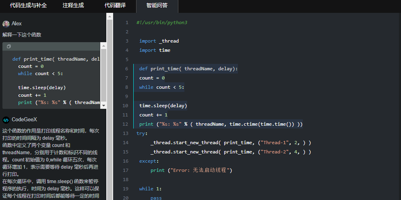The width and height of the screenshot is (401, 200).
Task: Click the CodeGeeX name label
Action: (24, 119)
